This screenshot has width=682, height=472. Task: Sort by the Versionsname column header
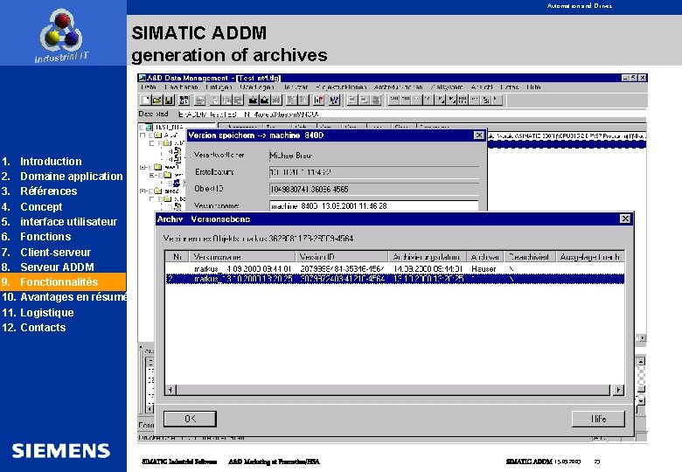point(242,257)
